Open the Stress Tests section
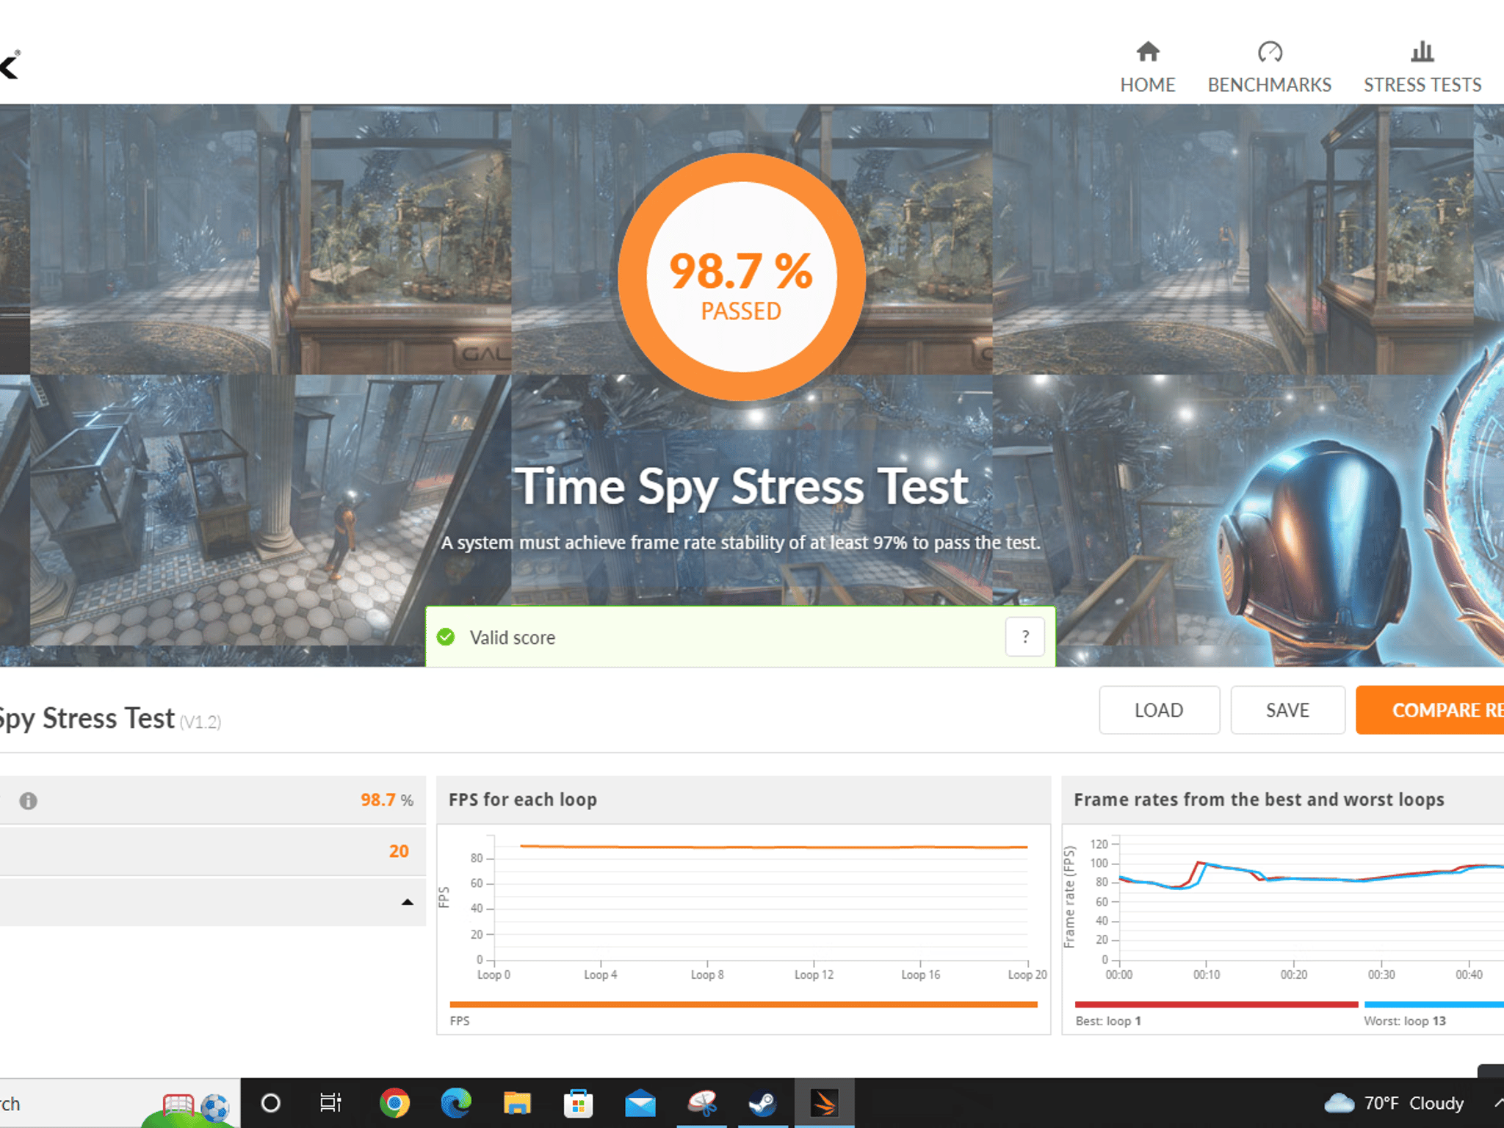Screen dimensions: 1504x1128 pos(1422,68)
